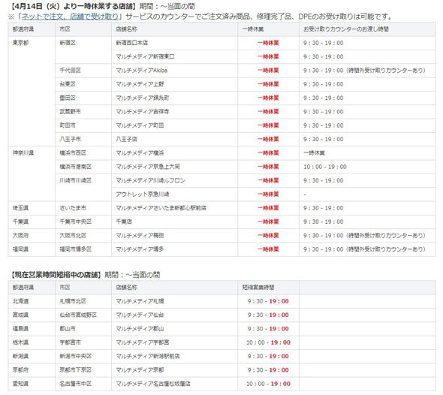Click the お受け取りカウンターのお渡し時間 column header
This screenshot has height=395, width=443.
click(346, 29)
